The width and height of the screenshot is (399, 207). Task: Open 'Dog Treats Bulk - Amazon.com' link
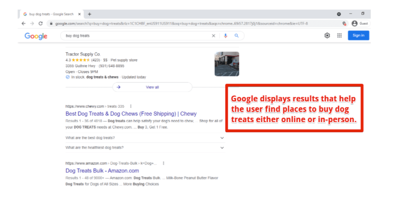point(102,171)
